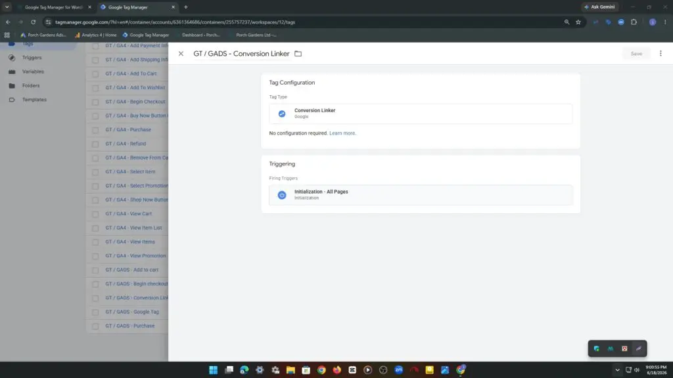Open Triggers in the left sidebar
The height and width of the screenshot is (378, 673).
(x=32, y=58)
